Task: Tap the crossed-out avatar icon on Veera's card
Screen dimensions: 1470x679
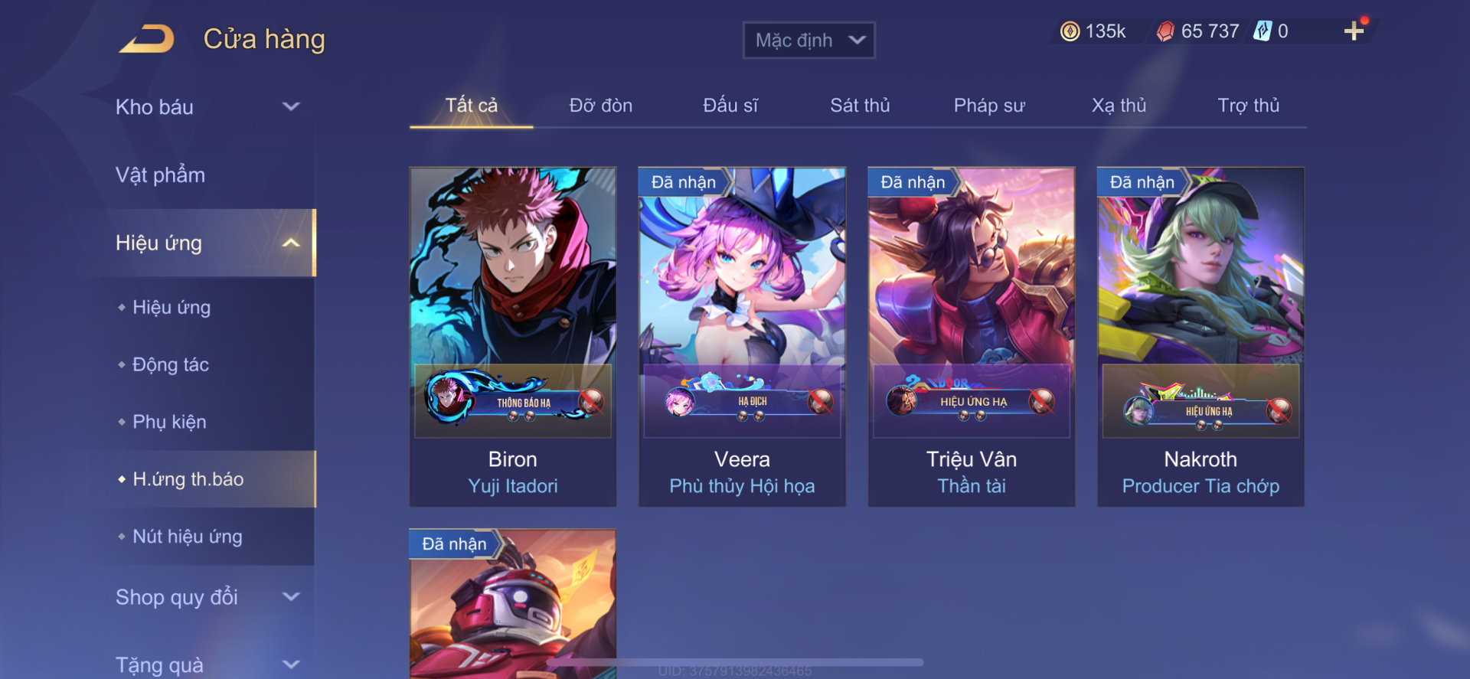Action: 820,400
